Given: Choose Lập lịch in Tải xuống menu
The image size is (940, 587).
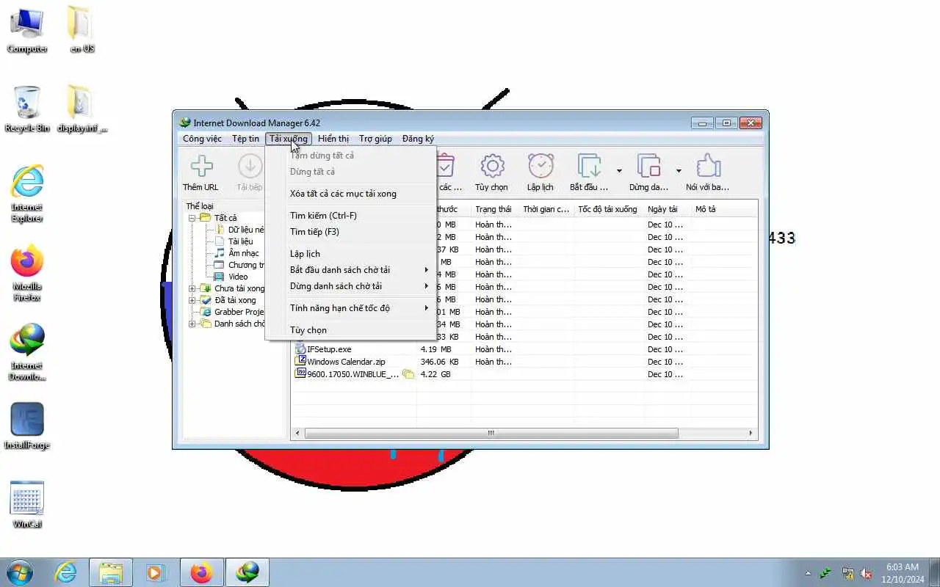Looking at the screenshot, I should [x=351, y=254].
